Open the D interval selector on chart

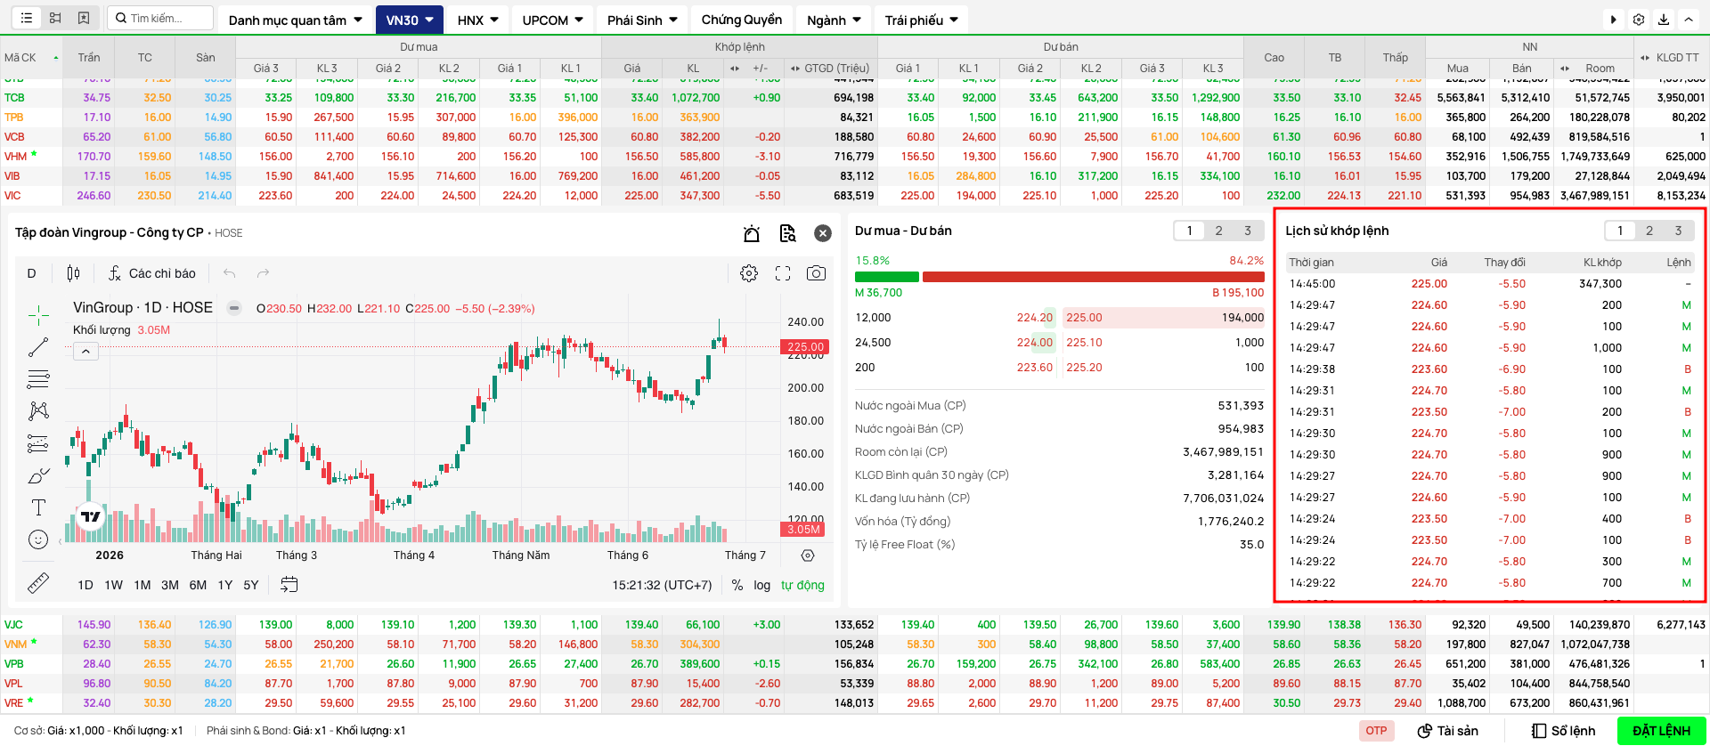click(x=32, y=273)
